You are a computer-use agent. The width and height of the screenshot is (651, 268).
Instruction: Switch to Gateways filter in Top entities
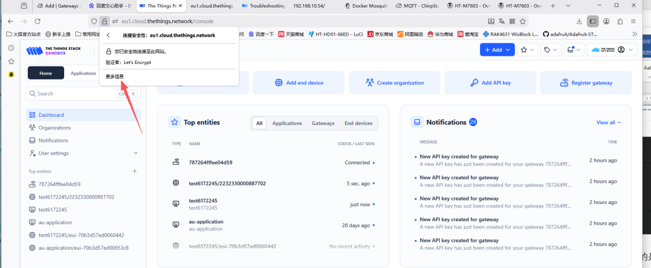coord(323,123)
